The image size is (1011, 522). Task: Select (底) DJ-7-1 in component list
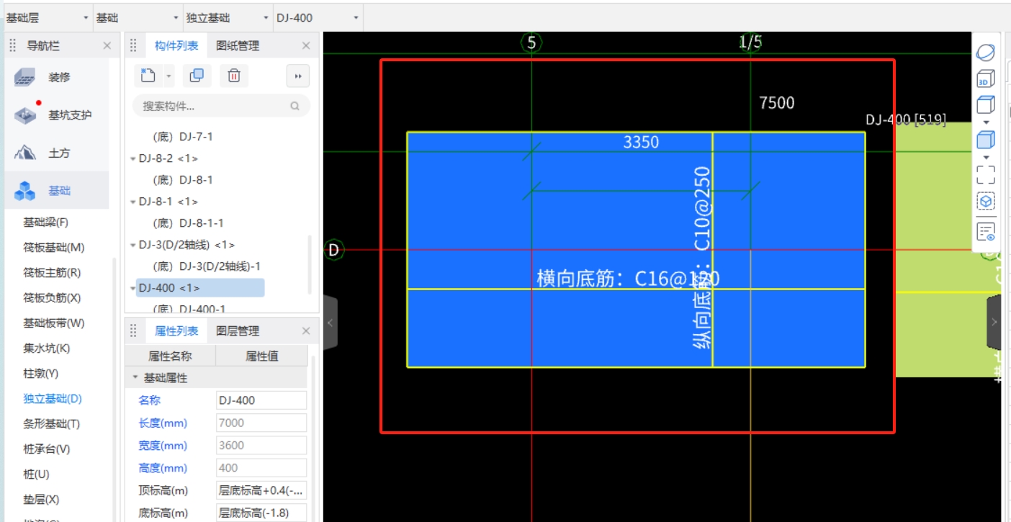[x=183, y=137]
